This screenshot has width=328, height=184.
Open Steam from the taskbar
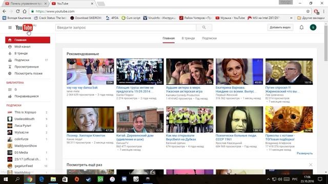pos(89,179)
